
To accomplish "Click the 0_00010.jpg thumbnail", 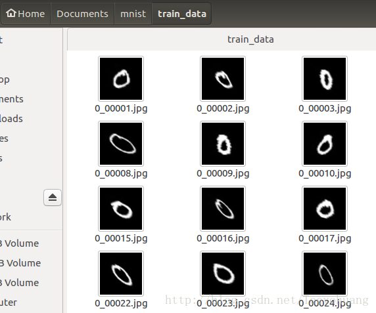I will (325, 144).
